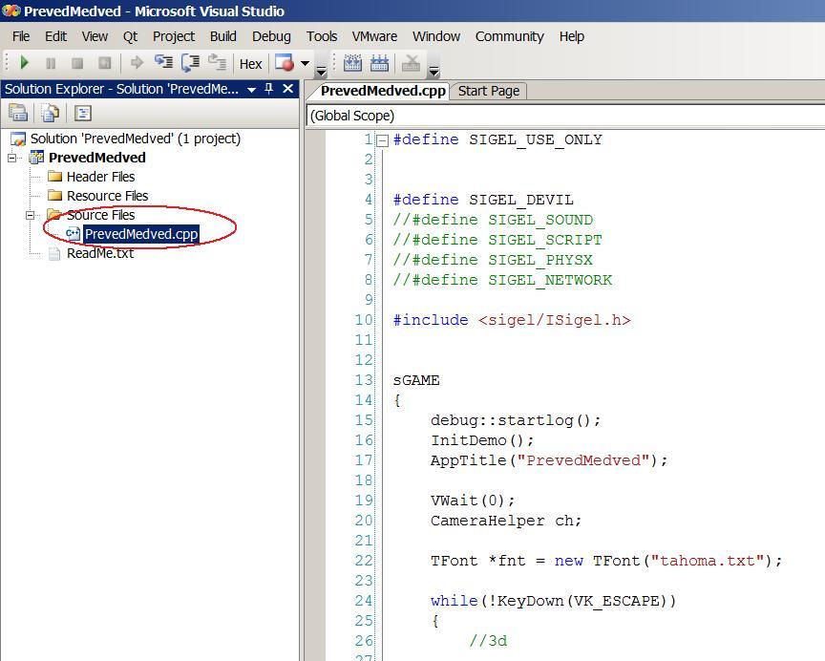Start debugging with the green play icon
Screen dimensions: 825x661
point(25,63)
